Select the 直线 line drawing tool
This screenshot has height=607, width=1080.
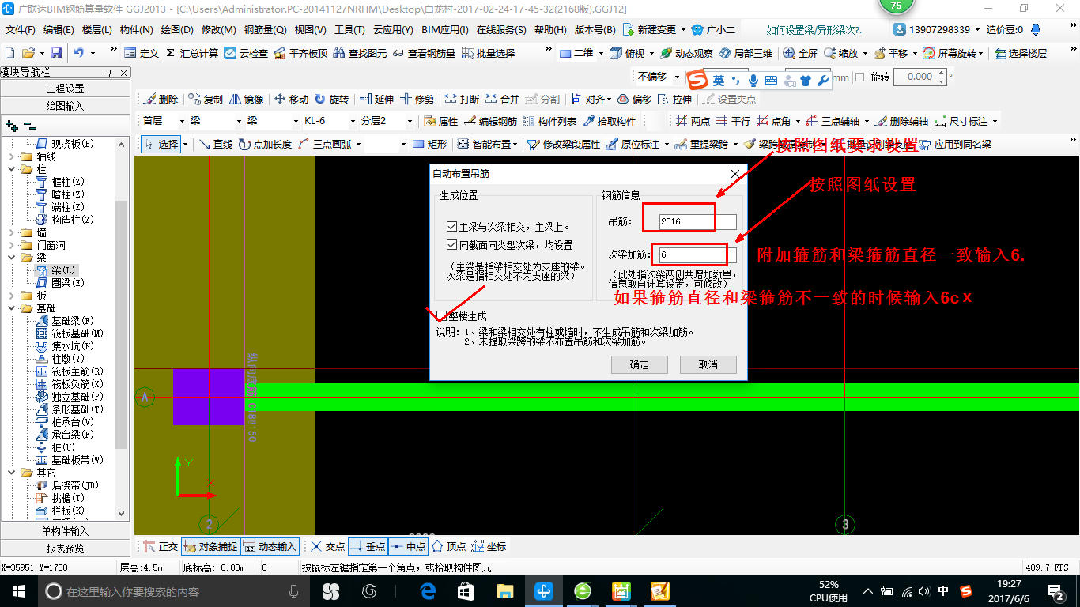coord(216,144)
